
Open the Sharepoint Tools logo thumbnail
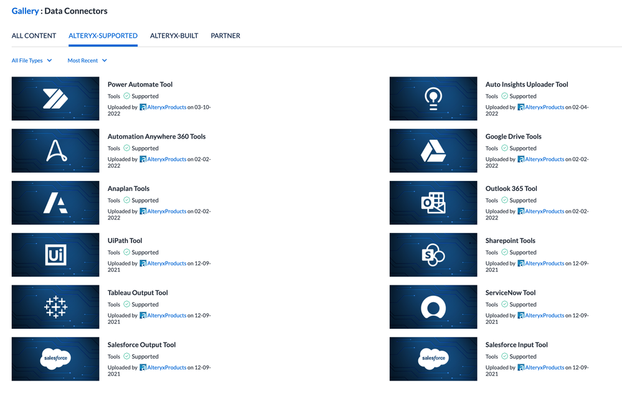pos(433,255)
